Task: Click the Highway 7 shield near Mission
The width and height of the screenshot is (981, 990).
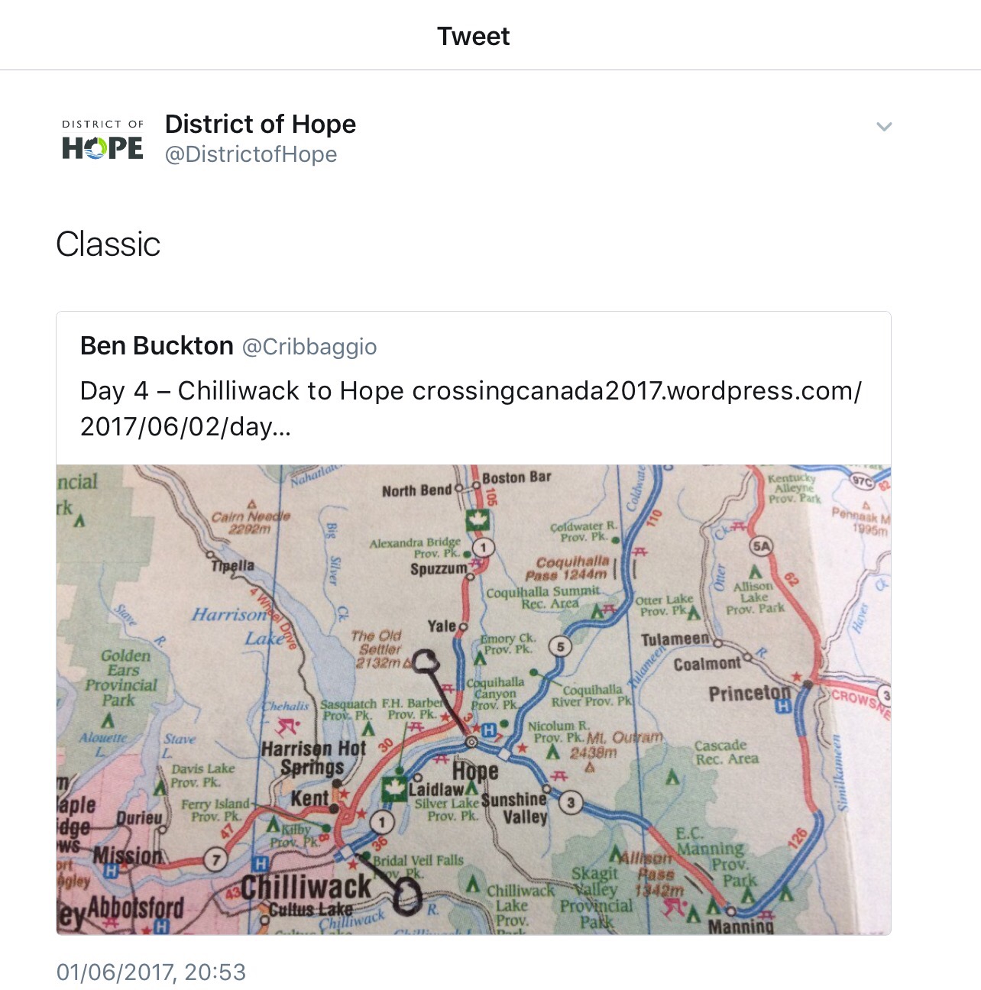Action: click(x=216, y=859)
